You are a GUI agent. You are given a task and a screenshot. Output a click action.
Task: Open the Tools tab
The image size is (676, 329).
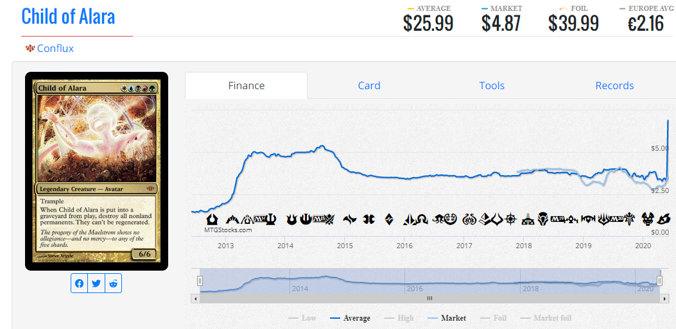point(492,85)
